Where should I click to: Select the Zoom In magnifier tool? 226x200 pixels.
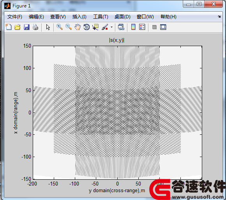(60, 27)
